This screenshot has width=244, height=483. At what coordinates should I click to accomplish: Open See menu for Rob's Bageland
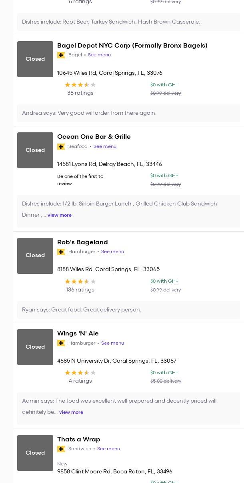coord(112,252)
